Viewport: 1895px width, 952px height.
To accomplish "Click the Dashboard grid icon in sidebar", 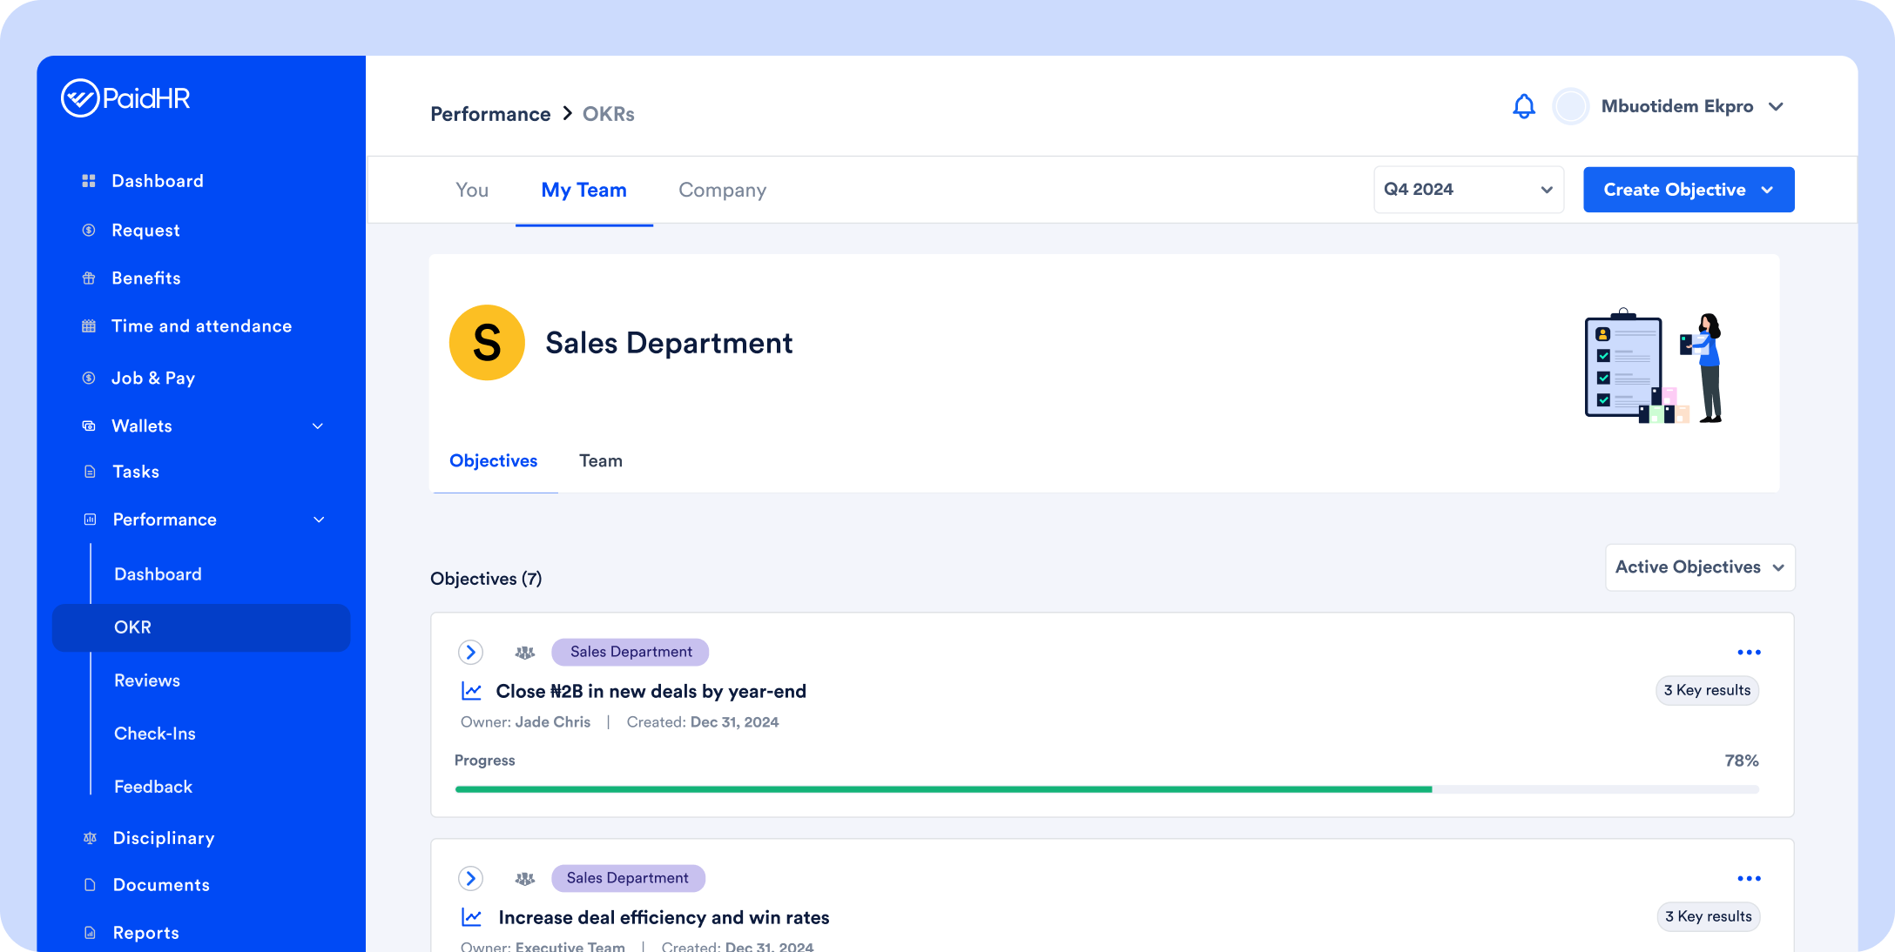I will pos(89,181).
